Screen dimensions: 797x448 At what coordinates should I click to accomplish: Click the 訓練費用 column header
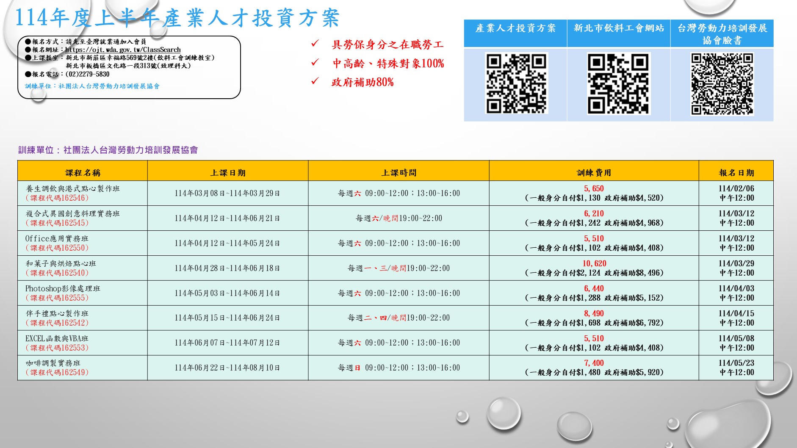pyautogui.click(x=594, y=173)
